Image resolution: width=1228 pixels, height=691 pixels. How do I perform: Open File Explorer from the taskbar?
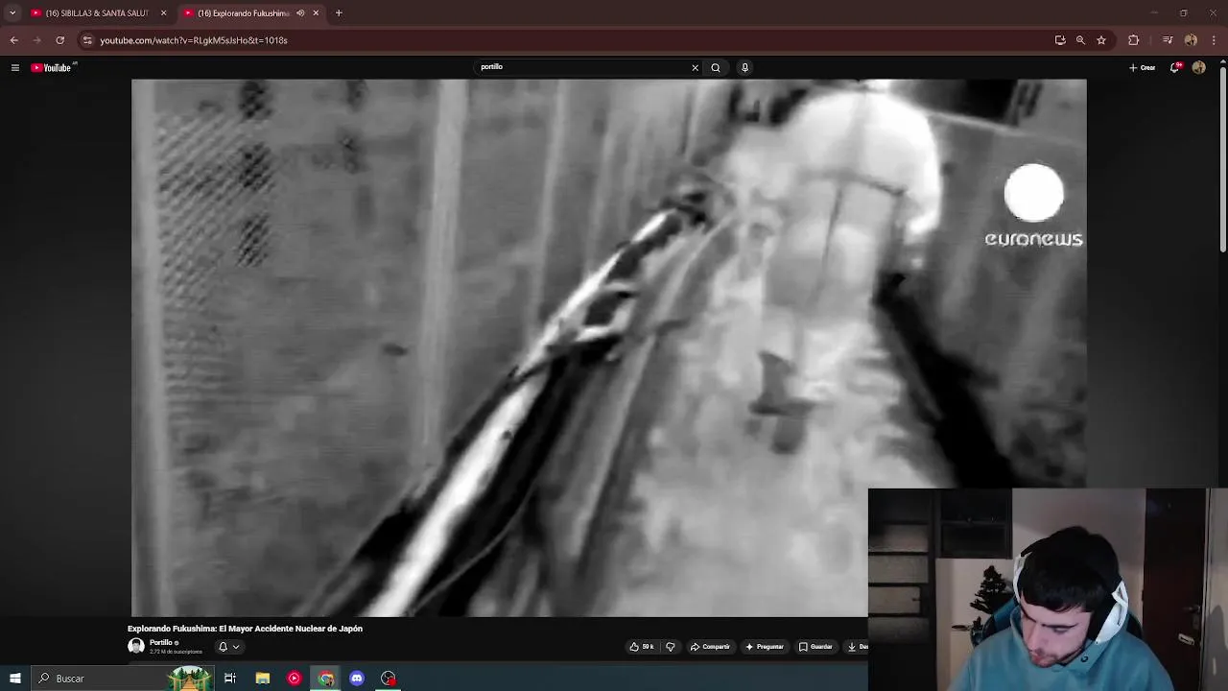coord(262,679)
